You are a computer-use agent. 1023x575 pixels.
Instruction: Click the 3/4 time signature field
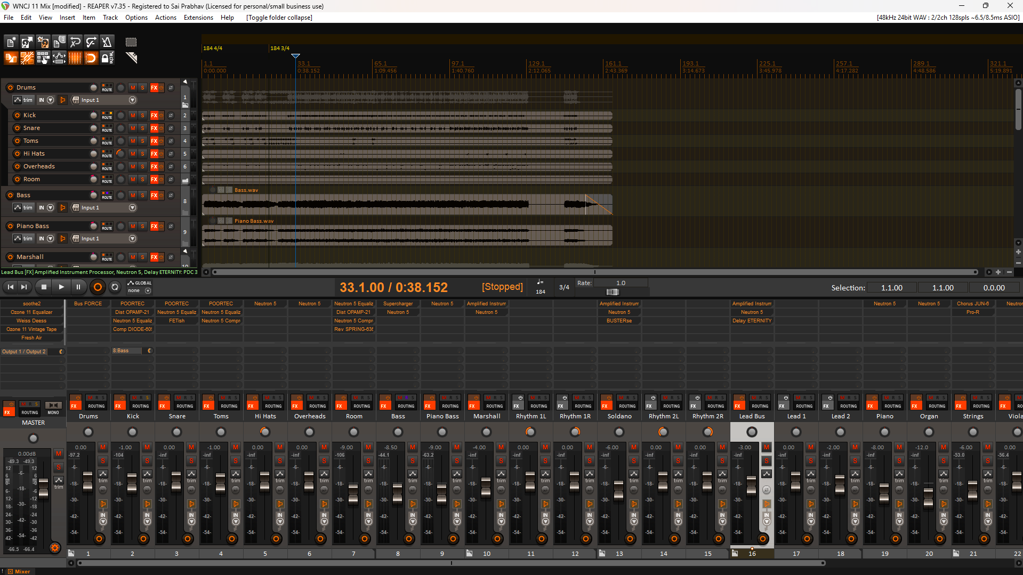(x=564, y=287)
